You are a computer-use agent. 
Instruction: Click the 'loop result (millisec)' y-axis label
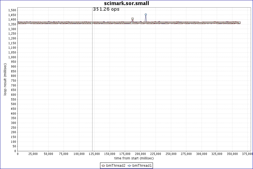pos(5,79)
